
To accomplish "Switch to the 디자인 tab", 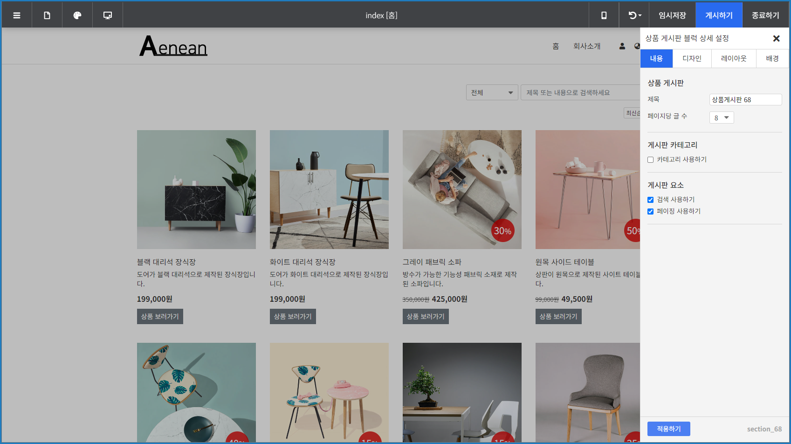I will point(692,59).
